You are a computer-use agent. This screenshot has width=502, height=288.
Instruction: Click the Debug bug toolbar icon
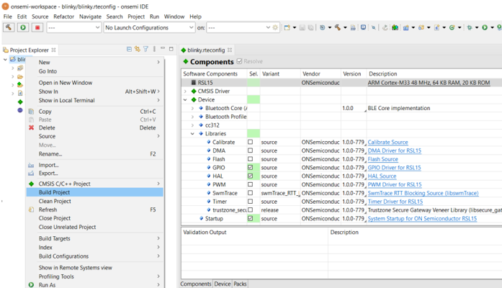pyautogui.click(x=470, y=27)
